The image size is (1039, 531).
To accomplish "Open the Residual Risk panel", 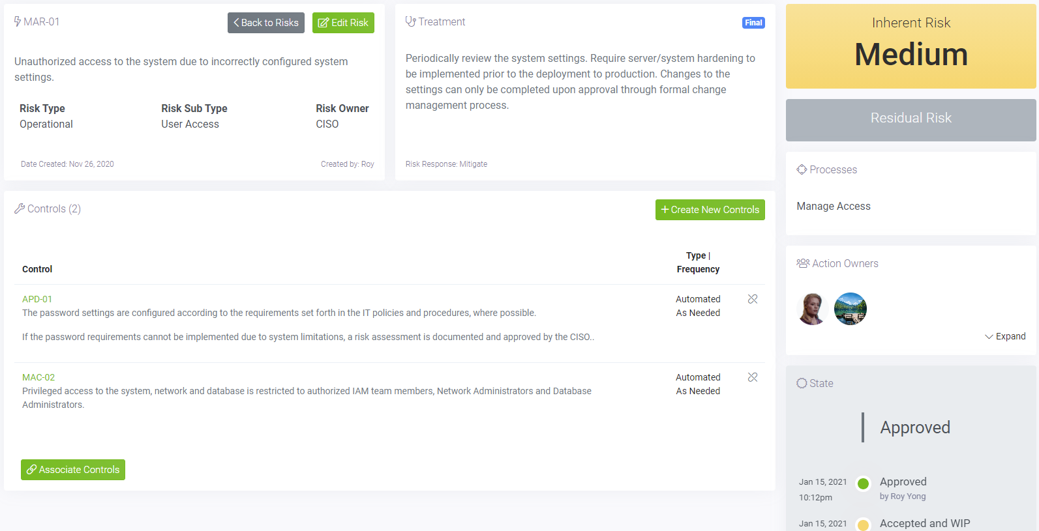I will 911,120.
